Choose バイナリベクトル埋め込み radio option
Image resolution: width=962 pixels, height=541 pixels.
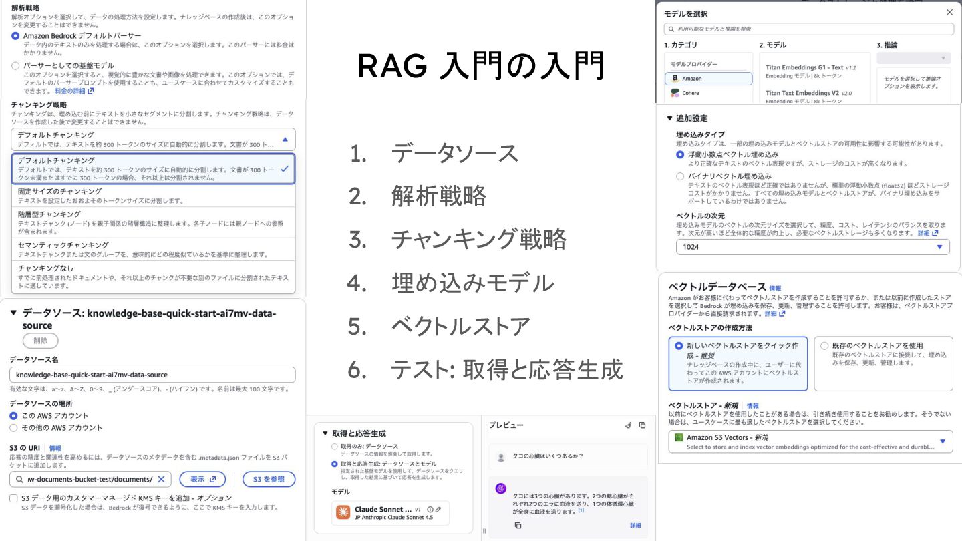680,176
